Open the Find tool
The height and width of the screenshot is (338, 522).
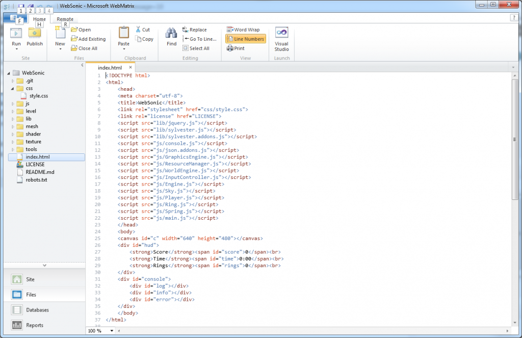point(171,37)
